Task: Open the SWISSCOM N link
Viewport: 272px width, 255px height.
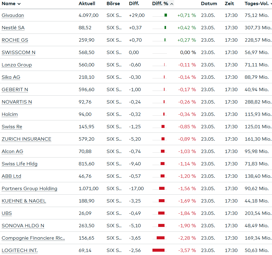Action: click(18, 52)
